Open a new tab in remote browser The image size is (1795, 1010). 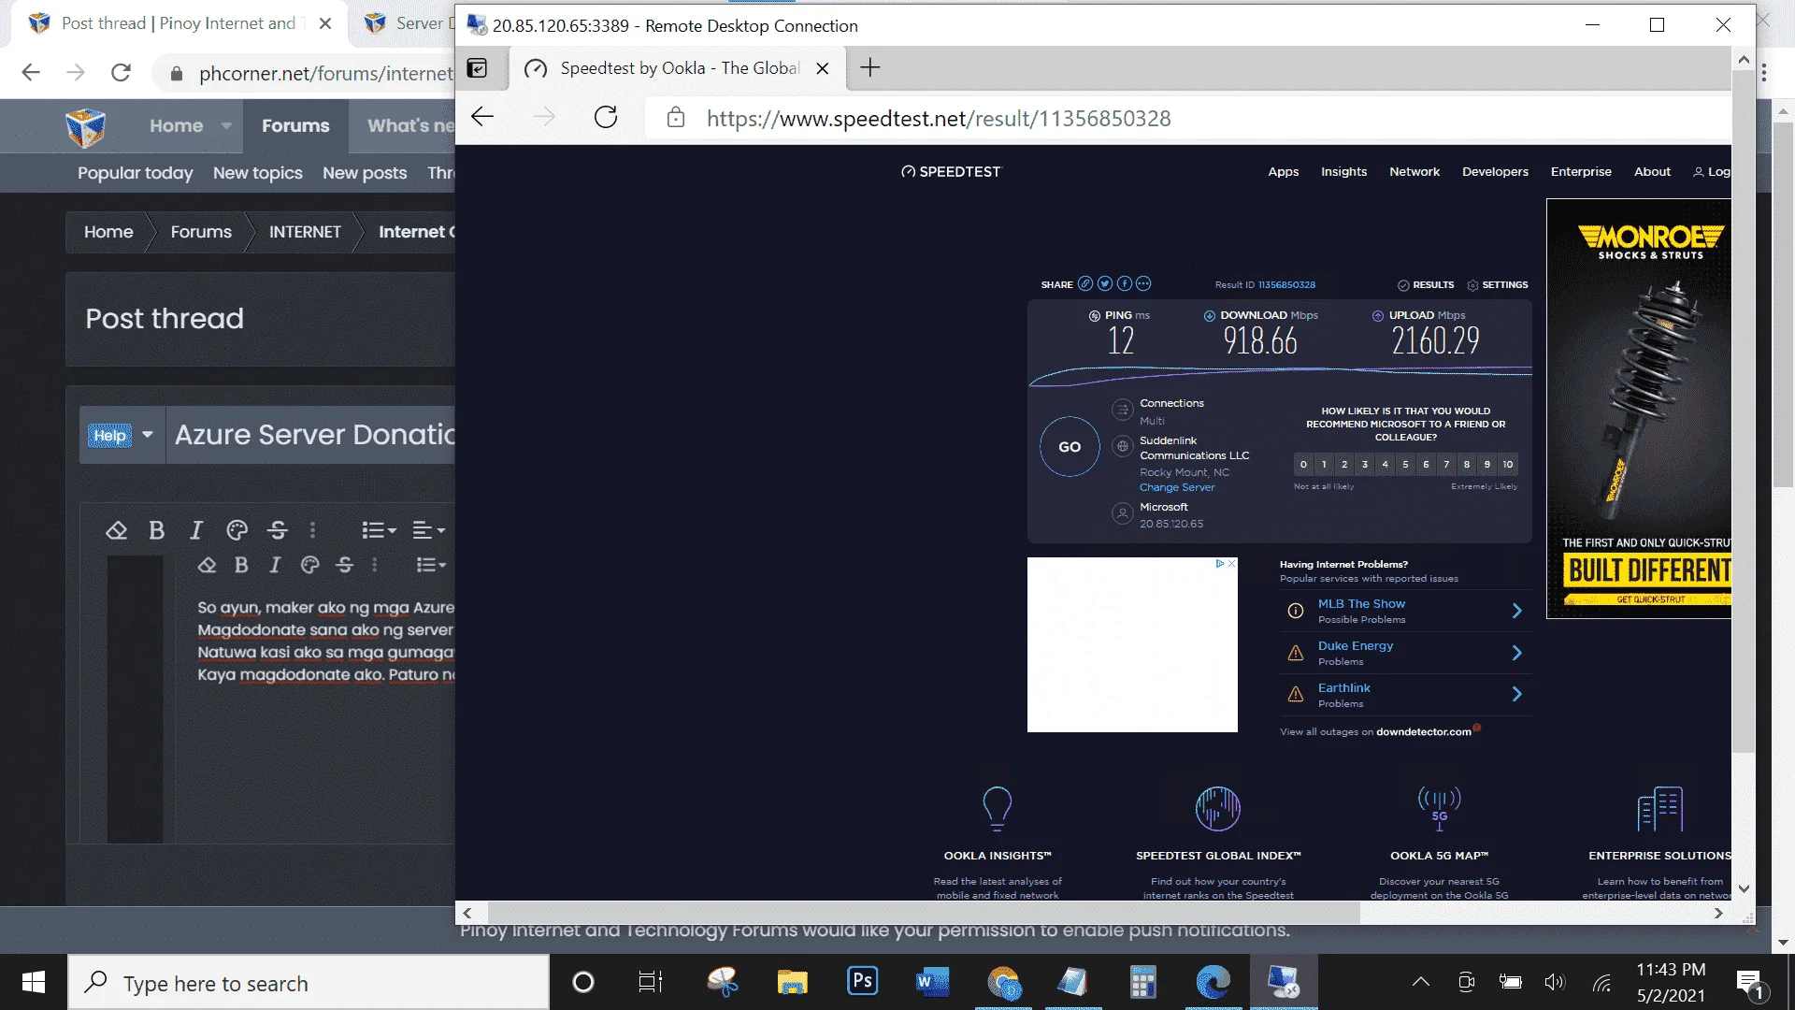(869, 67)
